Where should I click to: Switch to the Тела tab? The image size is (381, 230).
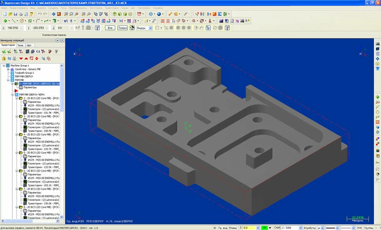(20, 45)
